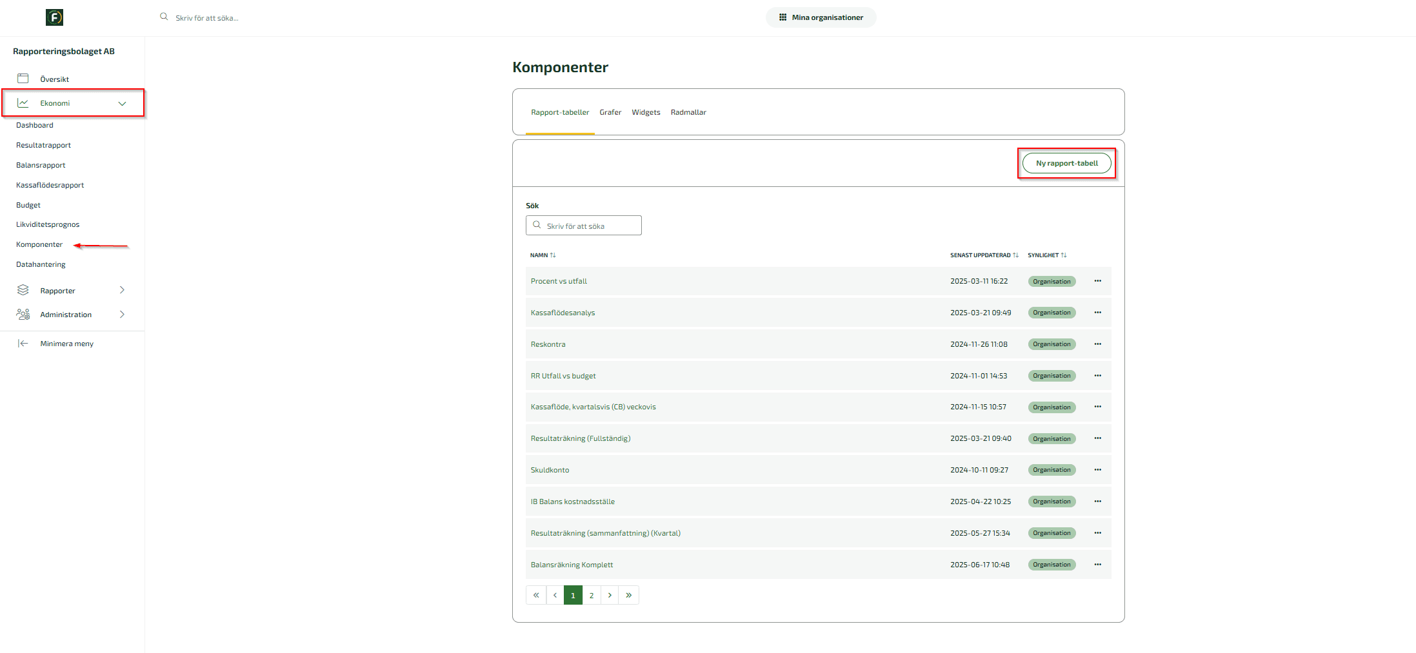Click the green F logo icon
This screenshot has width=1416, height=653.
pos(55,17)
